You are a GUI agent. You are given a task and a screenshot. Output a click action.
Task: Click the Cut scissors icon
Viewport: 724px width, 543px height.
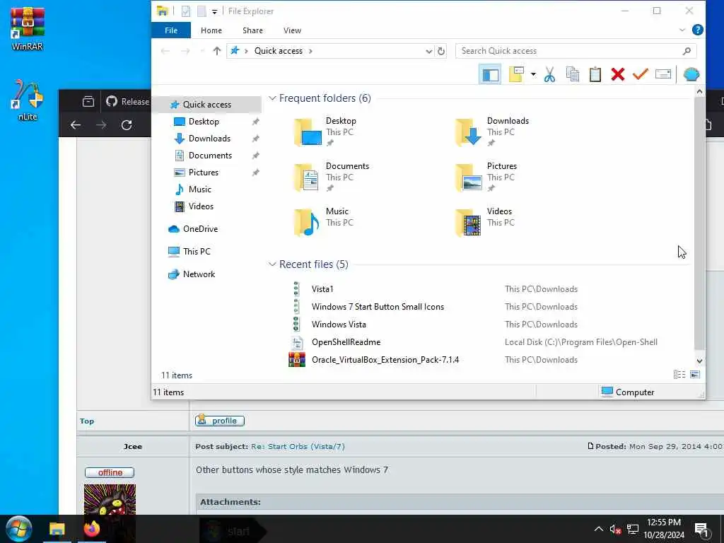coord(549,74)
